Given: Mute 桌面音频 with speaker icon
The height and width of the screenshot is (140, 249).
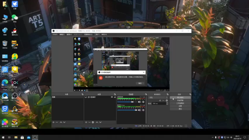Looking at the screenshot, I should click(139, 102).
